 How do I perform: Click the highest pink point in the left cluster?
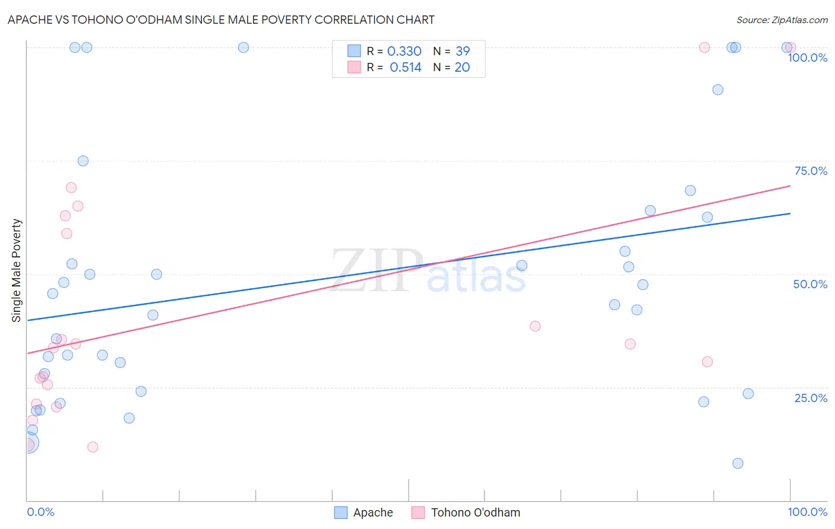(71, 187)
